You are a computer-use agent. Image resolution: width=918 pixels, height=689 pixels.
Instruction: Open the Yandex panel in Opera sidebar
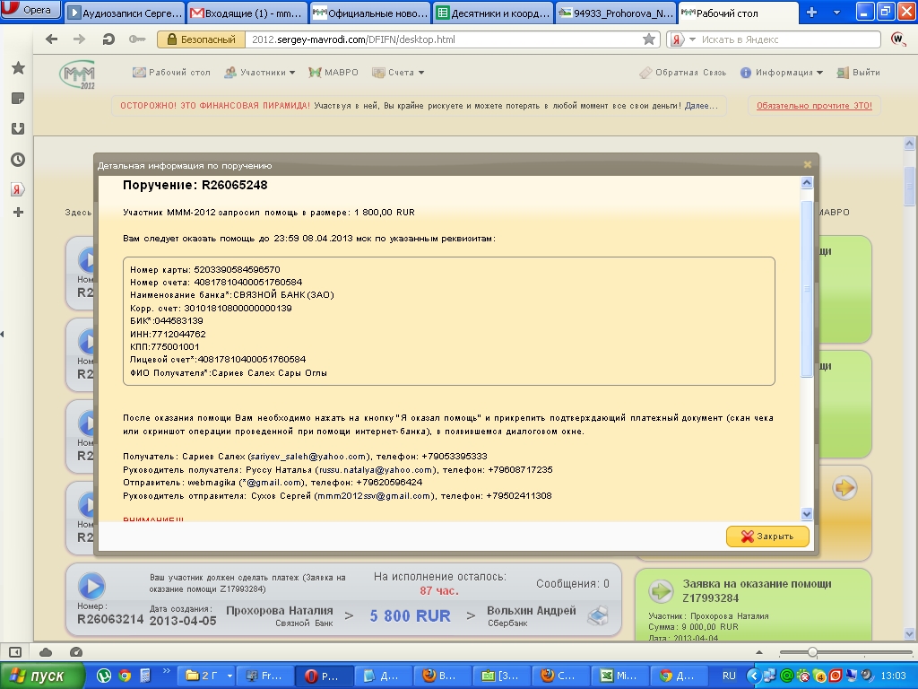point(18,189)
